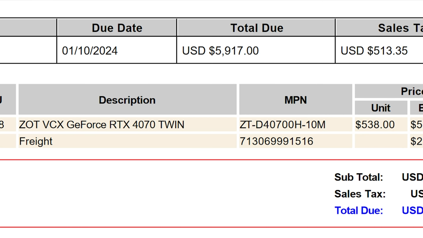The height and width of the screenshot is (238, 423).
Task: Select the USD $513.35 sales tax value
Action: 374,51
